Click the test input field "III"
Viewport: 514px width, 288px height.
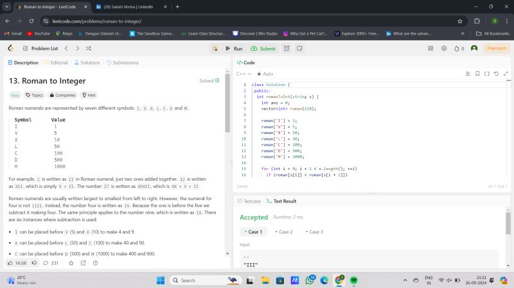(369, 261)
